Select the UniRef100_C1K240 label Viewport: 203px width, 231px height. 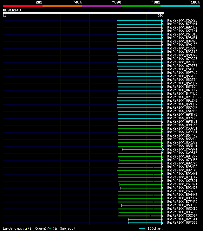[x=182, y=48]
